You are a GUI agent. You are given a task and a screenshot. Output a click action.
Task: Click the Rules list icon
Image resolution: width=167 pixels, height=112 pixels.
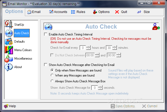[x=73, y=12]
